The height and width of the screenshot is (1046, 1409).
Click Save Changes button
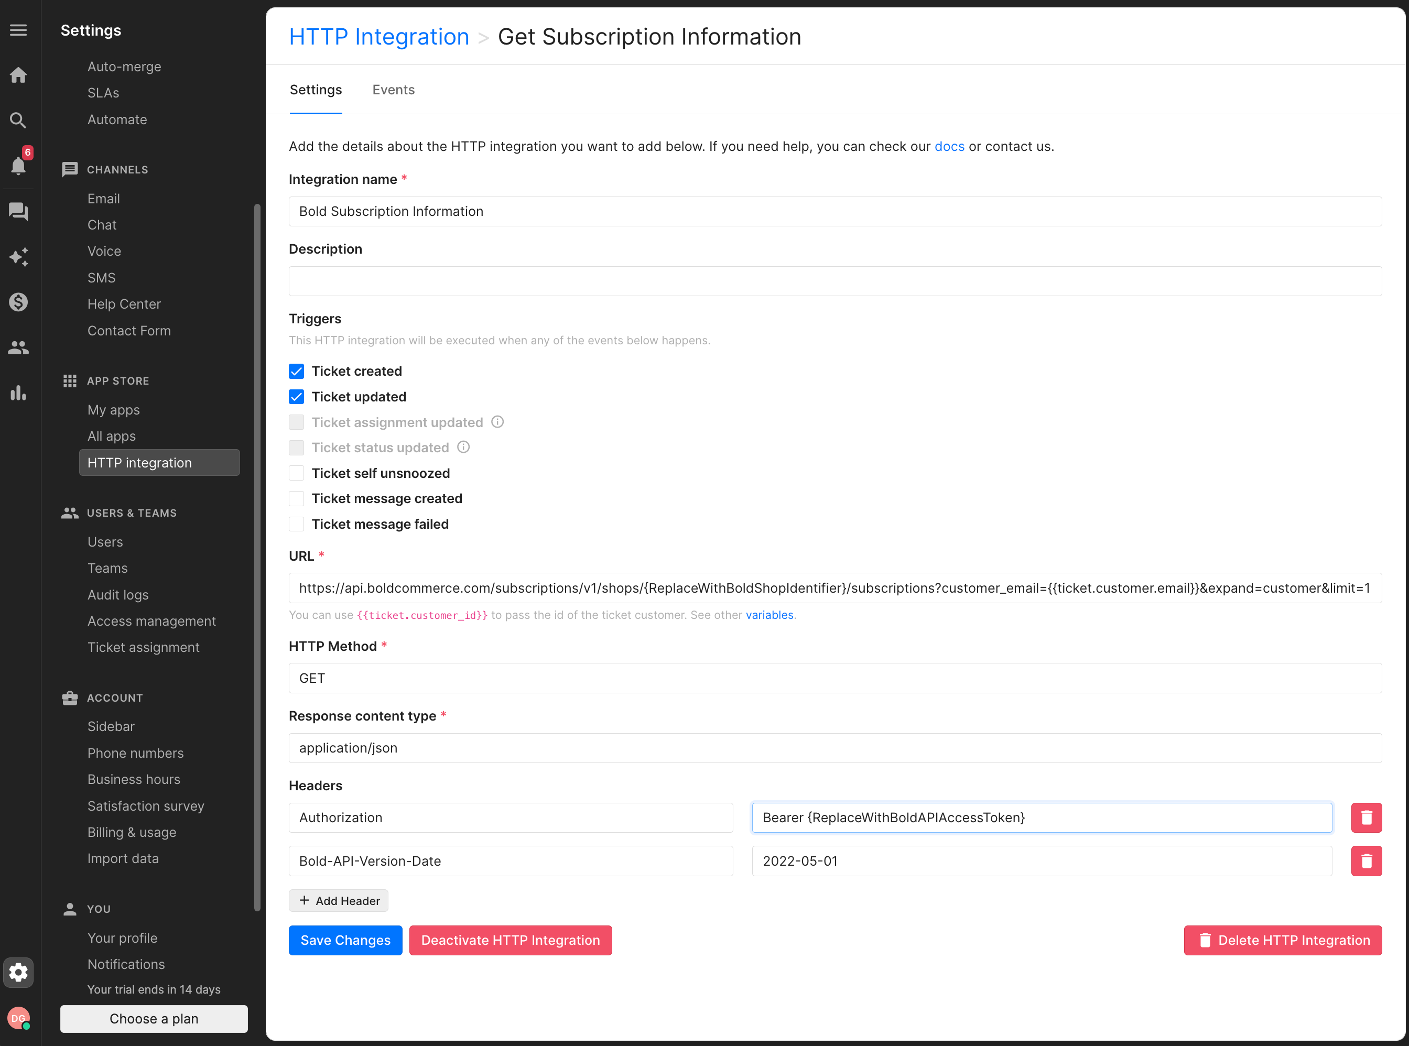tap(345, 940)
